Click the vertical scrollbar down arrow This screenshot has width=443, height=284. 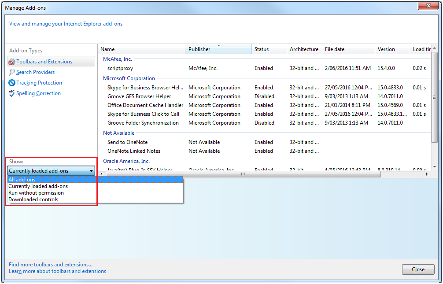click(435, 167)
